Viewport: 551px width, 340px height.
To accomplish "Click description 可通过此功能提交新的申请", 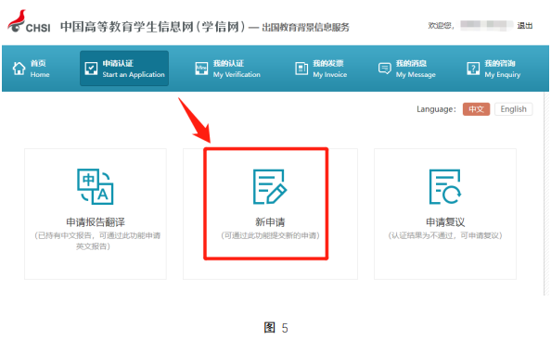I will [x=270, y=235].
